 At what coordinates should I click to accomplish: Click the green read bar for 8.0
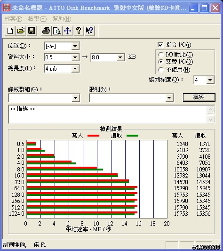click(65, 170)
